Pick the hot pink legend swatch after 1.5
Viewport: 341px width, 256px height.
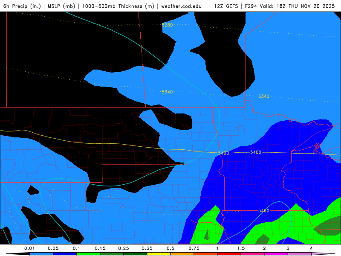click(x=253, y=254)
